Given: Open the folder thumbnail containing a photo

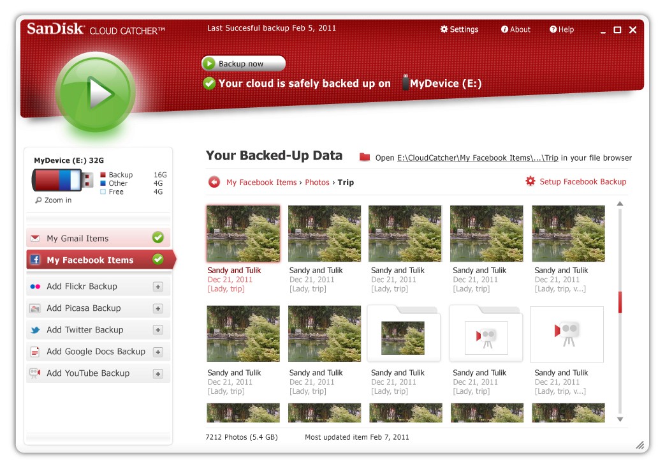Looking at the screenshot, I should pyautogui.click(x=404, y=334).
